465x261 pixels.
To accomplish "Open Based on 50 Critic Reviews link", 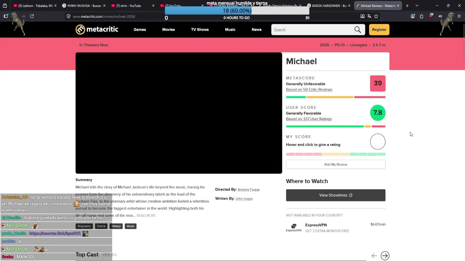I will (309, 90).
